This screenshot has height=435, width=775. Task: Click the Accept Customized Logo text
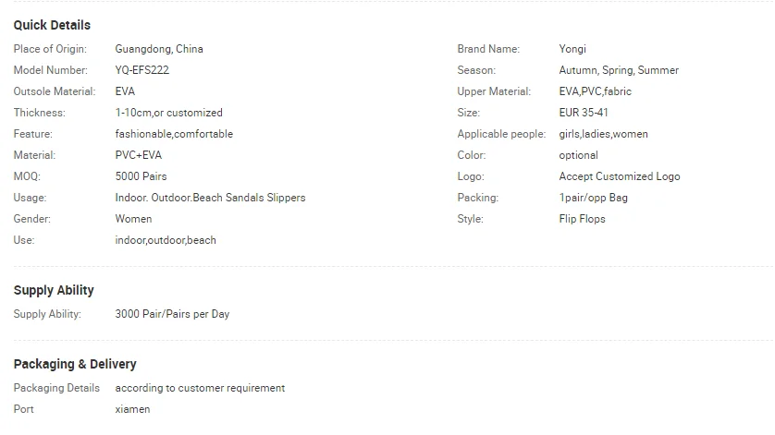[x=620, y=176]
